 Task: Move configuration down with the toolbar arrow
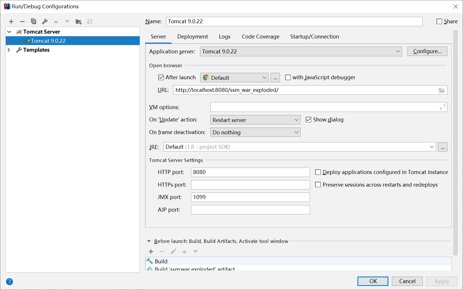[67, 22]
